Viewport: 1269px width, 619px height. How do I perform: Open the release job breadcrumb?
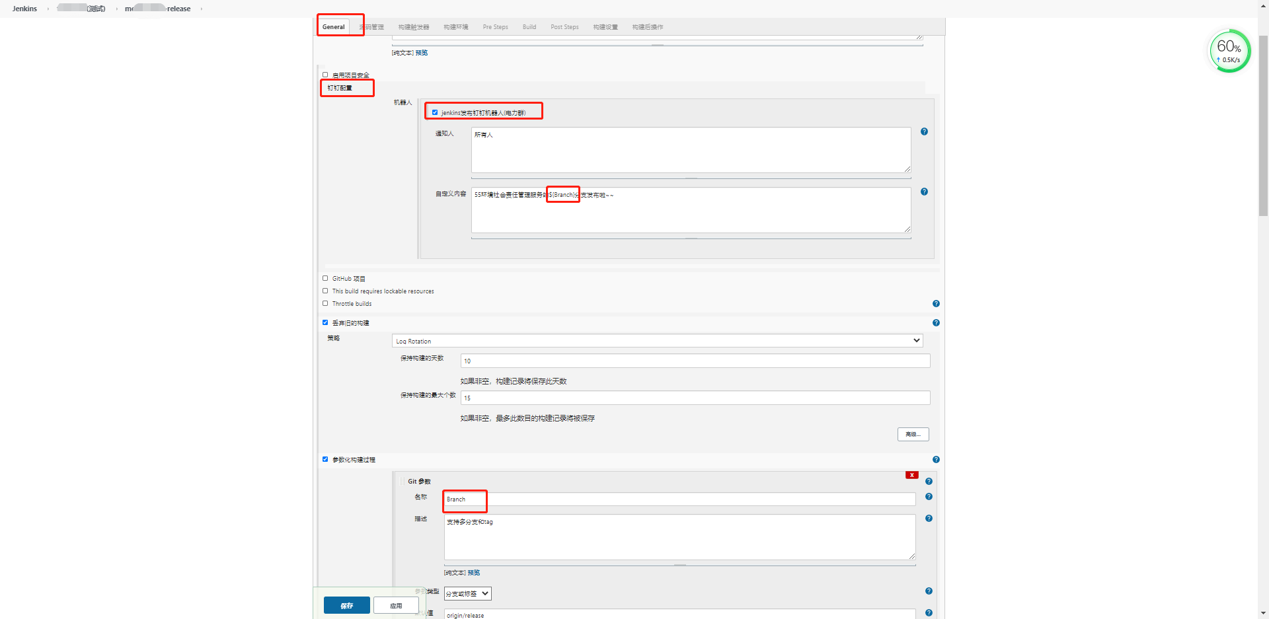point(158,9)
